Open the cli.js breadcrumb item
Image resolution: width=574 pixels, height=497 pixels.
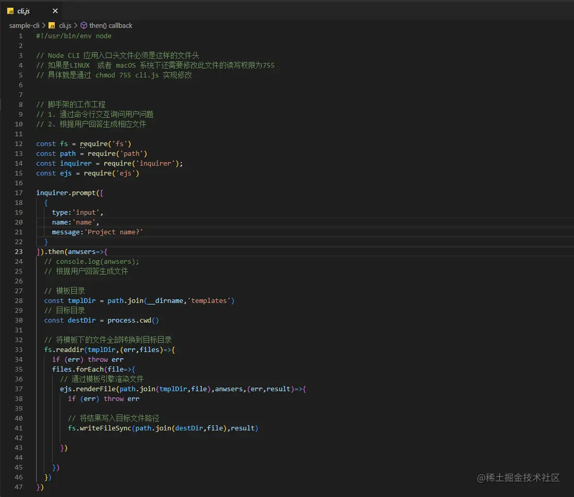(65, 26)
